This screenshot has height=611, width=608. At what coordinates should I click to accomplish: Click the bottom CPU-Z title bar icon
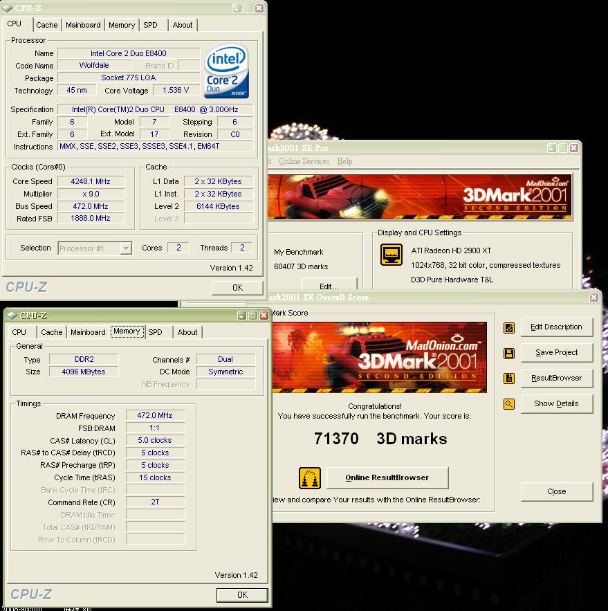coord(12,316)
